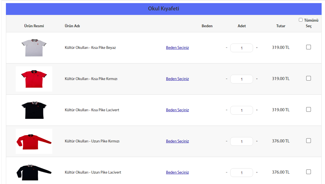325x184 pixels.
Task: Increase quantity for Uzun Pike Kırmızı
Action: pyautogui.click(x=257, y=141)
